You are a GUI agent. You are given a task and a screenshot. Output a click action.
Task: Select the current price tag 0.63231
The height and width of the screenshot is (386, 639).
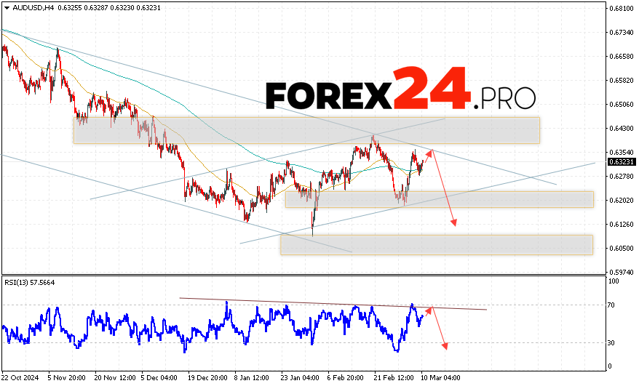pyautogui.click(x=621, y=162)
